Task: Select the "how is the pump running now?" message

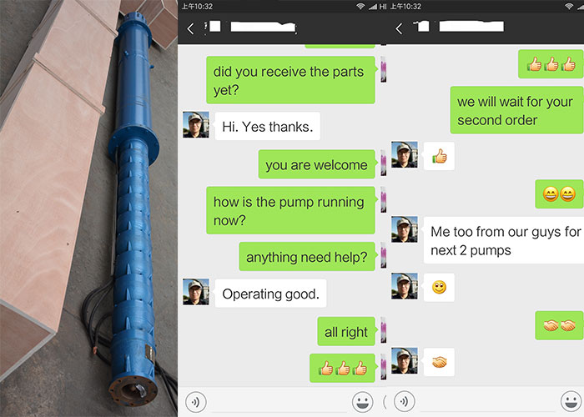Action: point(290,210)
